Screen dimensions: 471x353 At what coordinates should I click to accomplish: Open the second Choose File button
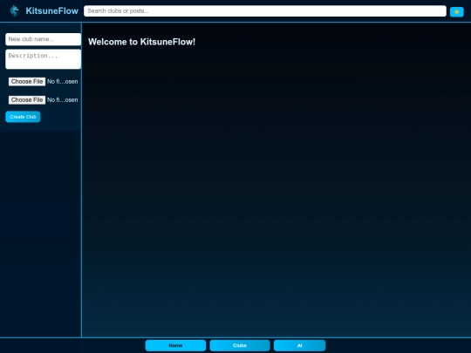27,100
